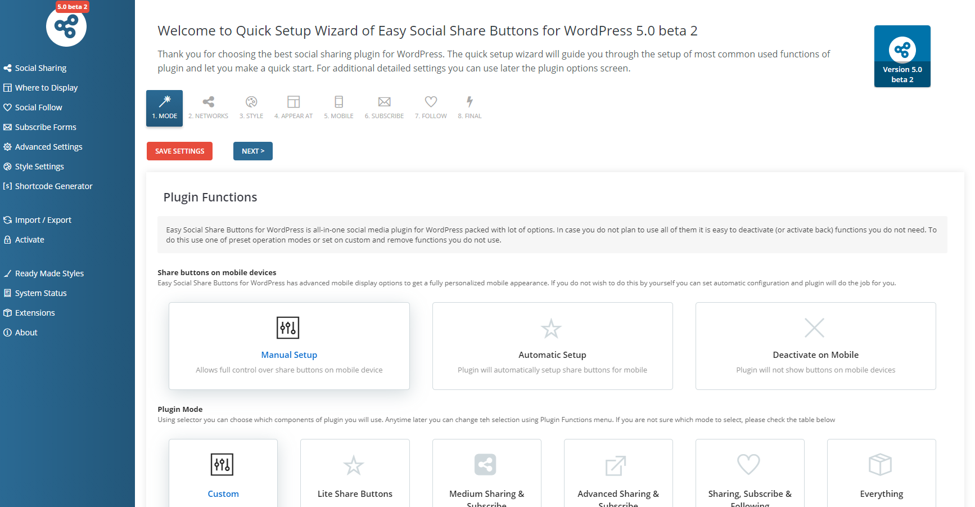Click the Advanced Sharing external-arrow icon
The height and width of the screenshot is (507, 975).
(616, 465)
